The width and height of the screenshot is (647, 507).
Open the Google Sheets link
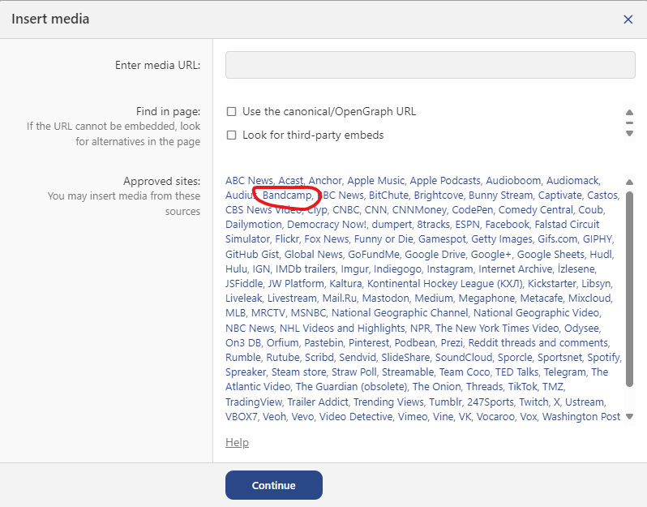(551, 254)
